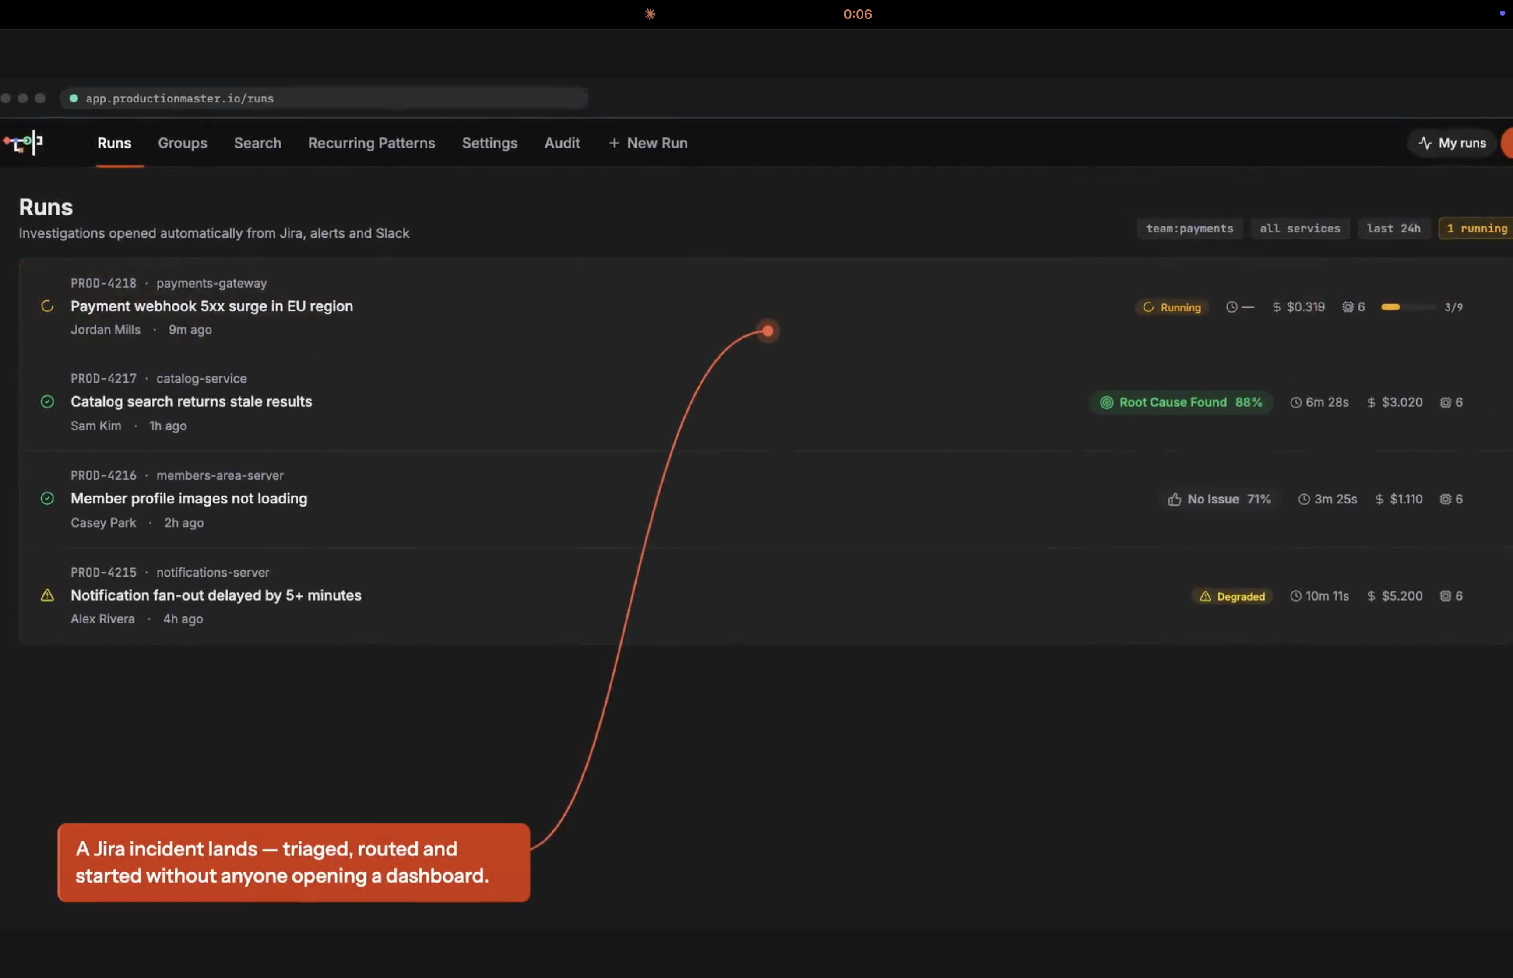Click the Running status badge
This screenshot has width=1513, height=978.
1172,307
